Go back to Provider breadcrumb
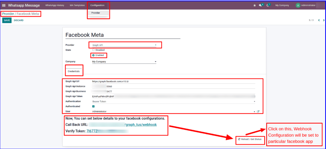This screenshot has width=326, height=149. tap(8, 14)
